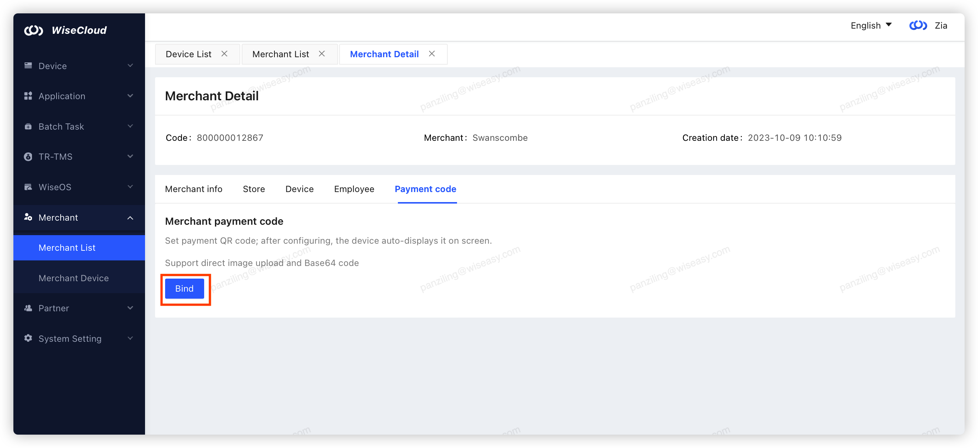The height and width of the screenshot is (448, 978).
Task: Open the Employee tab
Action: [354, 189]
